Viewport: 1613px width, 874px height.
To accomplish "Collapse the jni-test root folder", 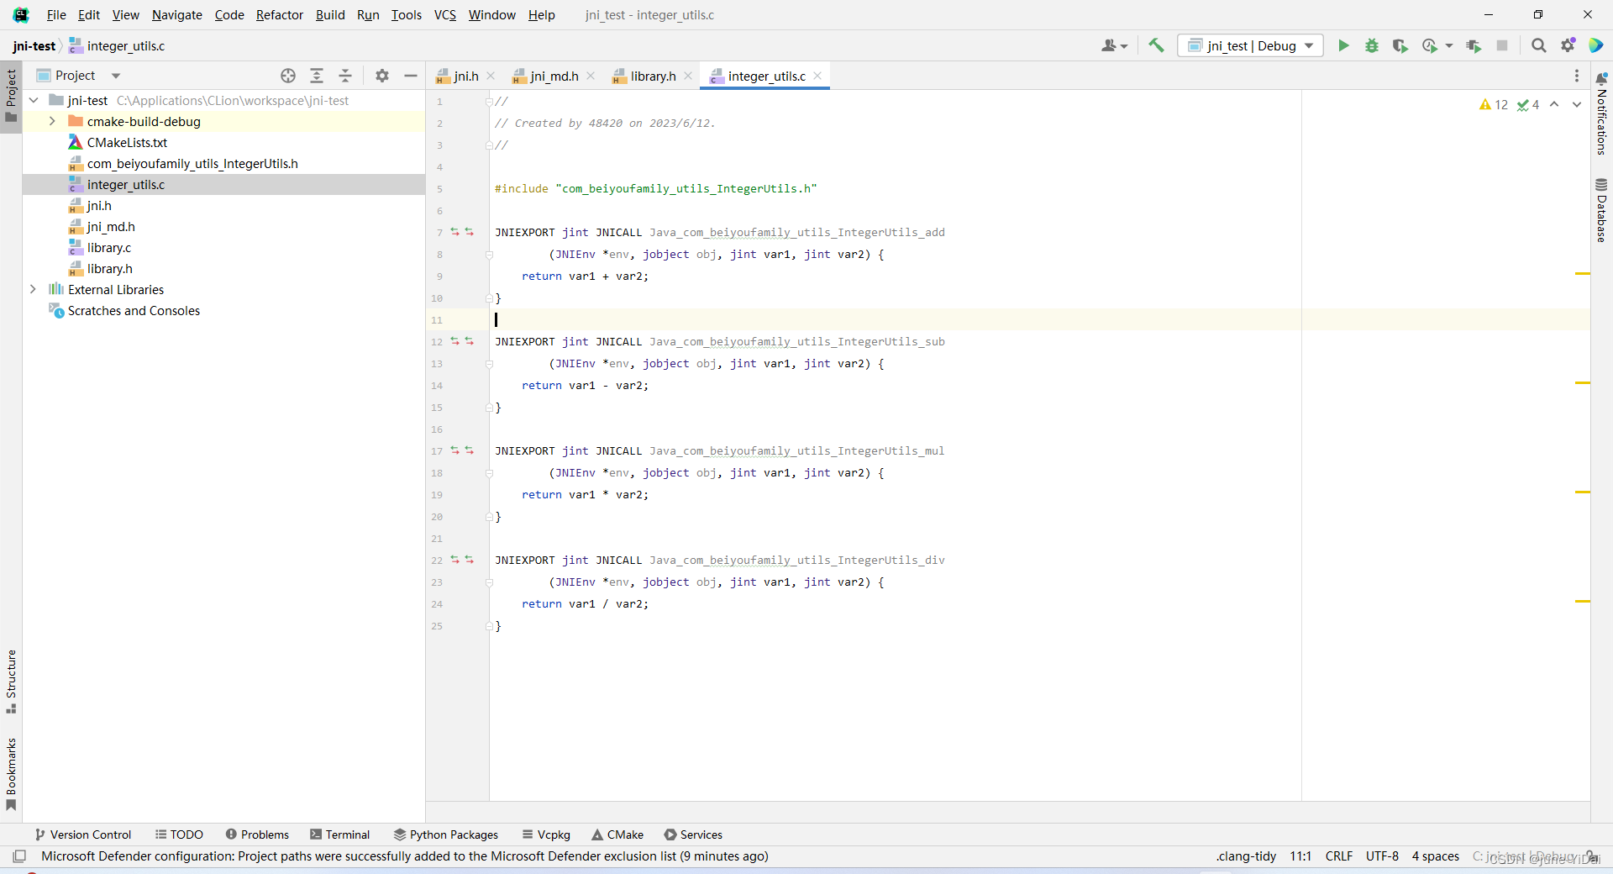I will pyautogui.click(x=34, y=100).
